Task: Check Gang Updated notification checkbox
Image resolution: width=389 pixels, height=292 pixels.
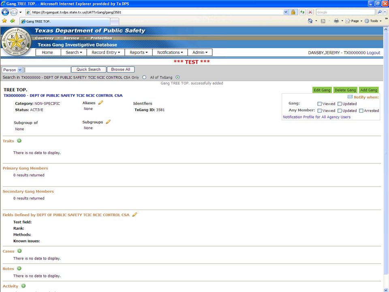Action: click(x=340, y=104)
